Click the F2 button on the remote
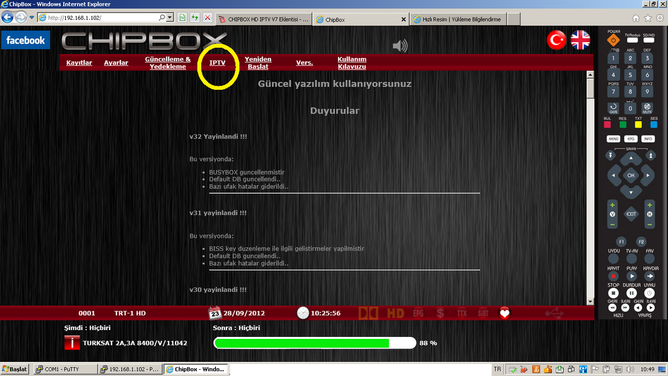Viewport: 668px width, 376px height. pyautogui.click(x=641, y=242)
